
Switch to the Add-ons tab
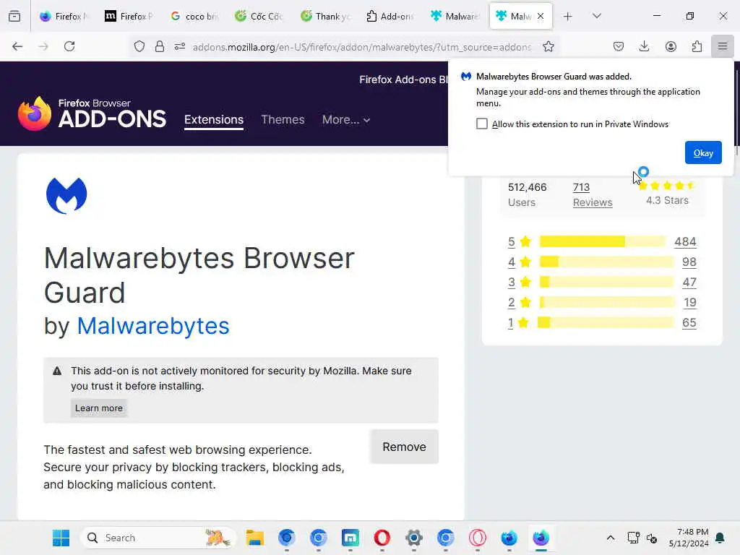click(x=390, y=16)
